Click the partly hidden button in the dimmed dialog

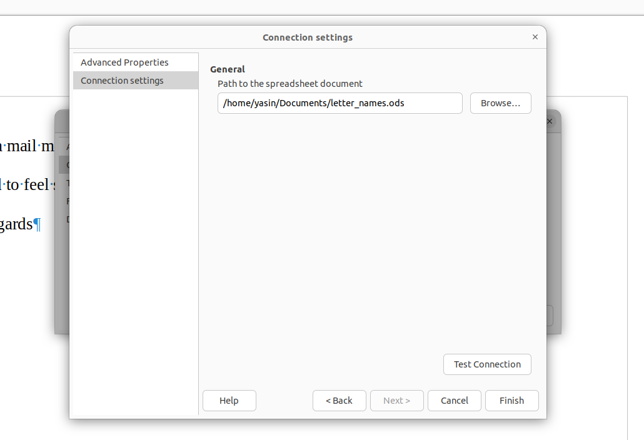click(x=550, y=316)
